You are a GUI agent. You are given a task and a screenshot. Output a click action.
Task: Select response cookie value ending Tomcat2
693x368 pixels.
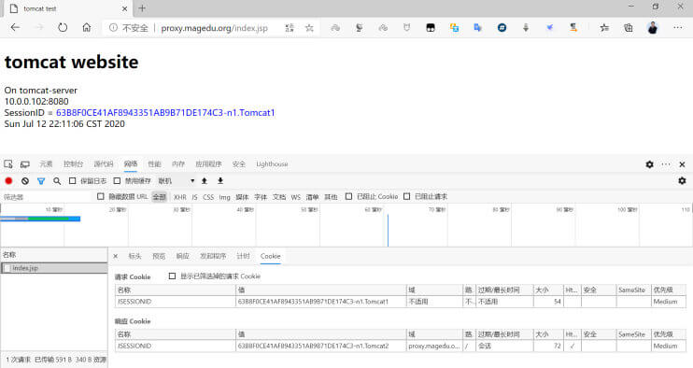coord(313,346)
